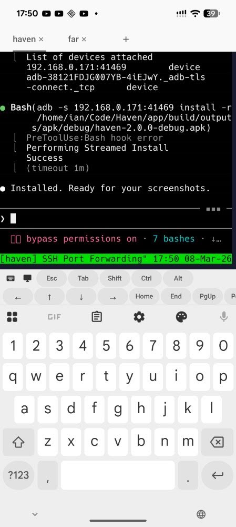Image resolution: width=236 pixels, height=527 pixels.
Task: Toggle the Alt modifier key
Action: (x=178, y=278)
